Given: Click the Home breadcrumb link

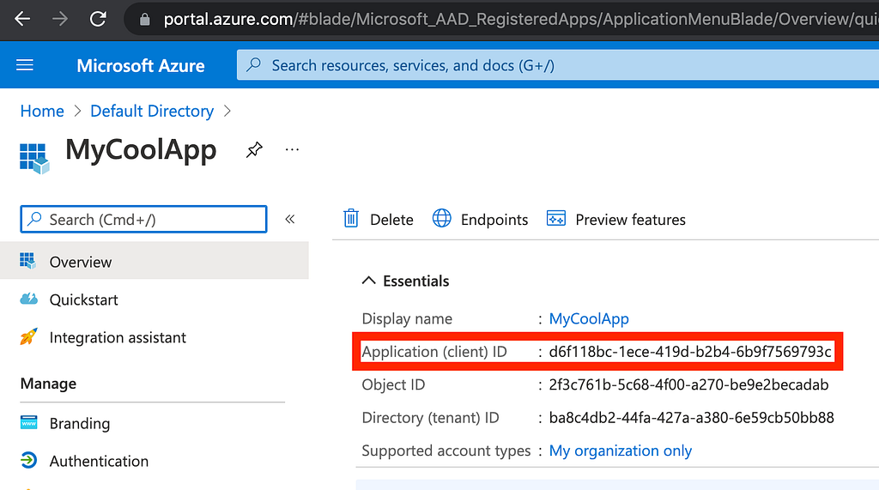Looking at the screenshot, I should click(x=42, y=111).
